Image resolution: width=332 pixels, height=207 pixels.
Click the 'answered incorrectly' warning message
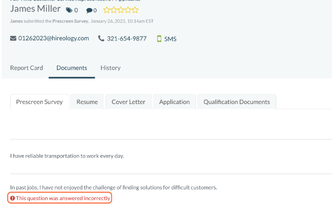point(59,198)
